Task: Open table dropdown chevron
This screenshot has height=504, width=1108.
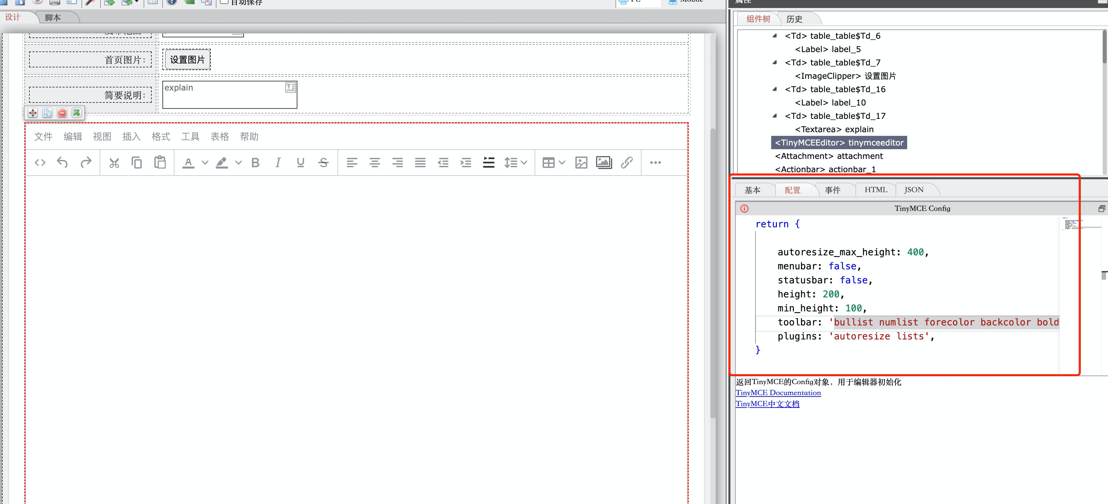Action: [x=562, y=163]
